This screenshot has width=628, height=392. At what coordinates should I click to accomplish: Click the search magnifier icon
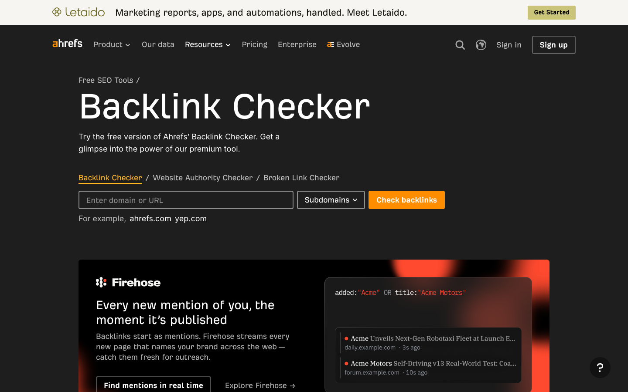pyautogui.click(x=460, y=45)
